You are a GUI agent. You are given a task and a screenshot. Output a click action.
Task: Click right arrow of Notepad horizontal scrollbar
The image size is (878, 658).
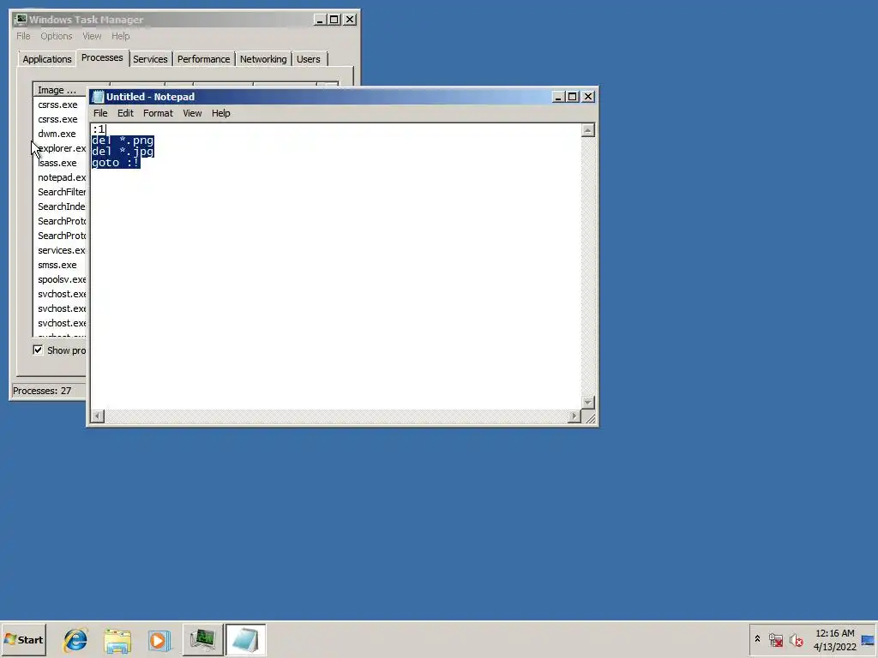(574, 416)
